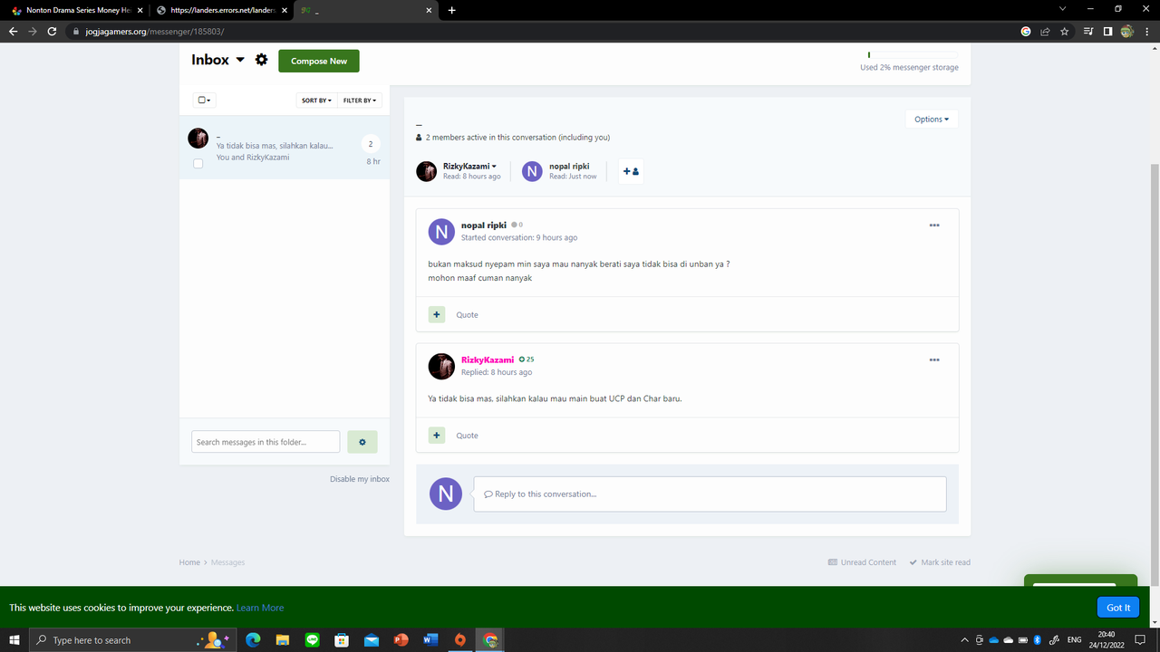
Task: Click Got It on cookie banner
Action: tap(1118, 608)
